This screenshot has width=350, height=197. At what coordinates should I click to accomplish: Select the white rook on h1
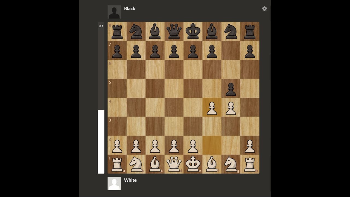[250, 164]
